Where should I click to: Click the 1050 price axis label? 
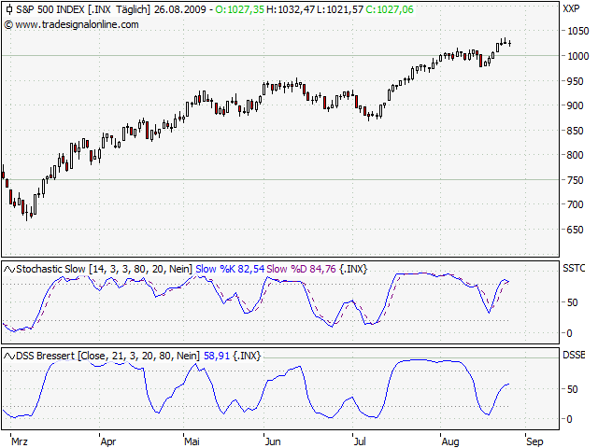tap(578, 31)
